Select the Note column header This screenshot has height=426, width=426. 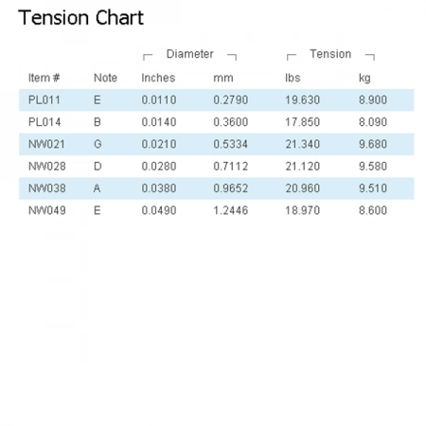(x=105, y=78)
